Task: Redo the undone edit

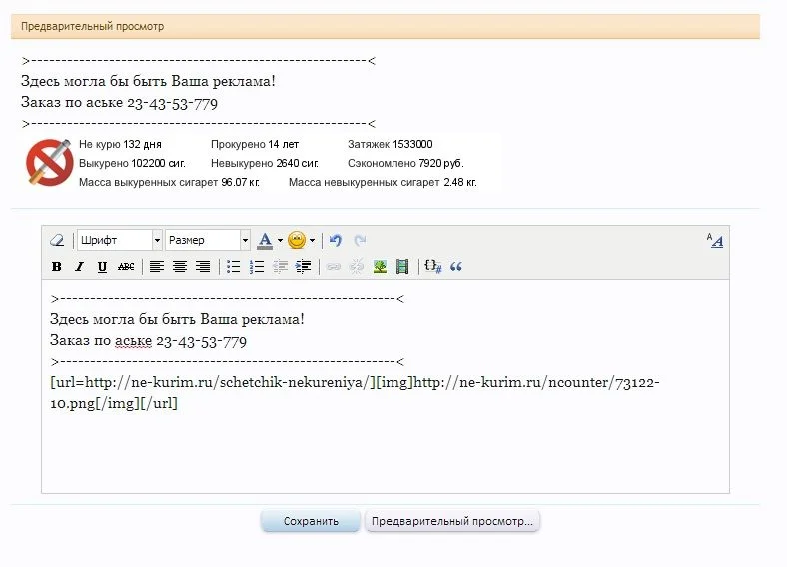Action: pos(360,240)
